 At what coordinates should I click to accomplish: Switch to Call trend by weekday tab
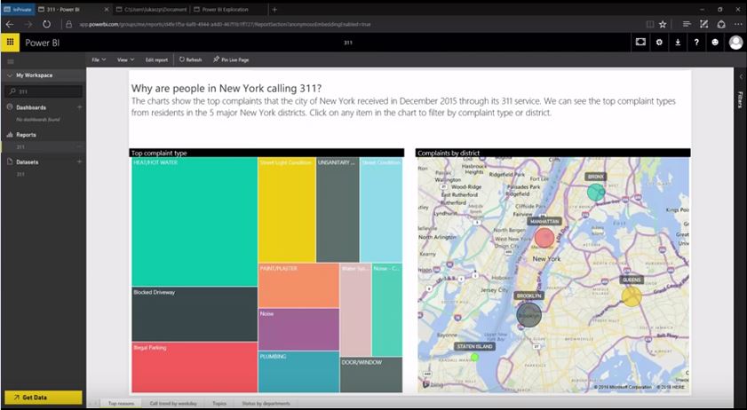[x=173, y=403]
